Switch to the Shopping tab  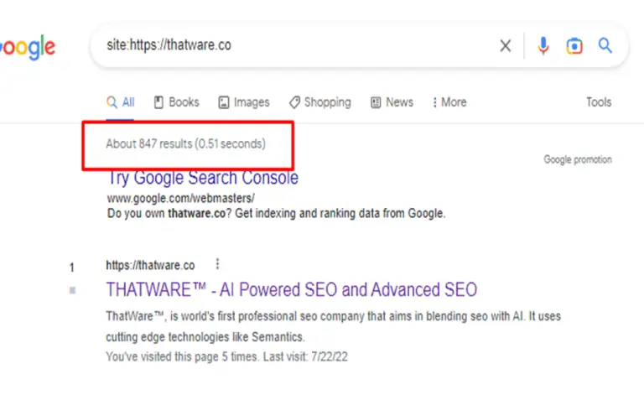point(320,102)
